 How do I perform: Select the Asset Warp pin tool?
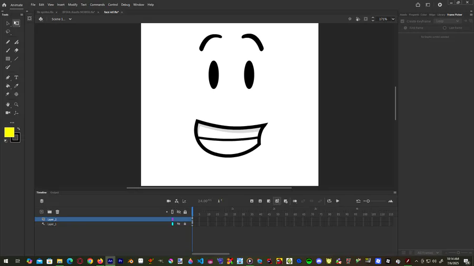[x=8, y=94]
